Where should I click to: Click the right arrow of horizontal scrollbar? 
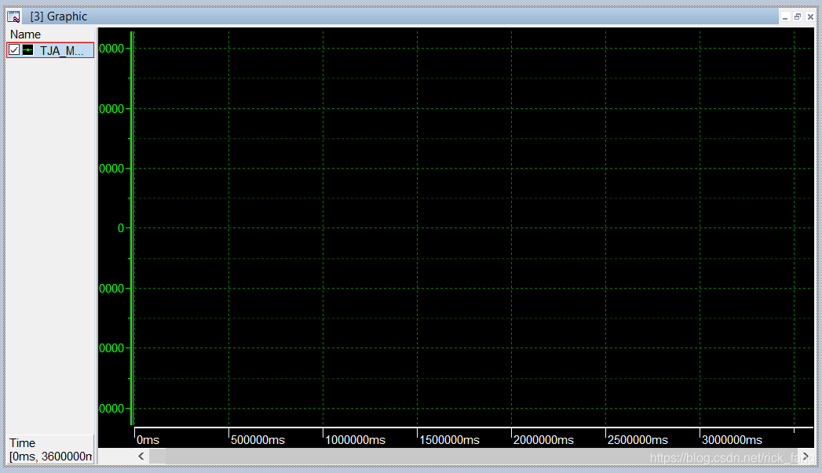pyautogui.click(x=806, y=457)
